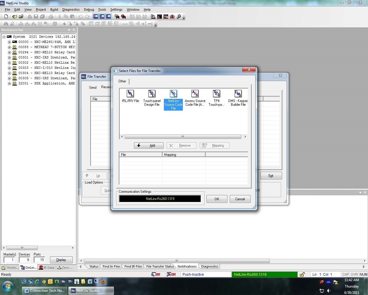Toggle the second view pane toolbar button
Screen dimensions: 368x295
[x=102, y=17]
